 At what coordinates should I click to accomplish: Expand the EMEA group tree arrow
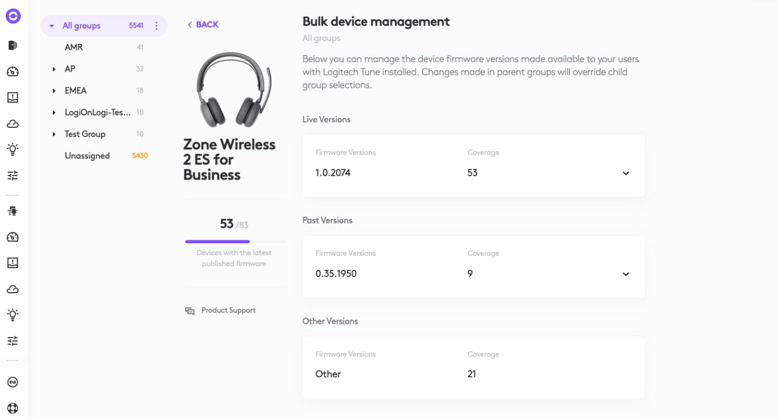(54, 91)
